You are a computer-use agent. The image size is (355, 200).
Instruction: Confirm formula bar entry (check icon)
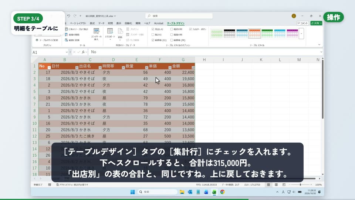78,52
